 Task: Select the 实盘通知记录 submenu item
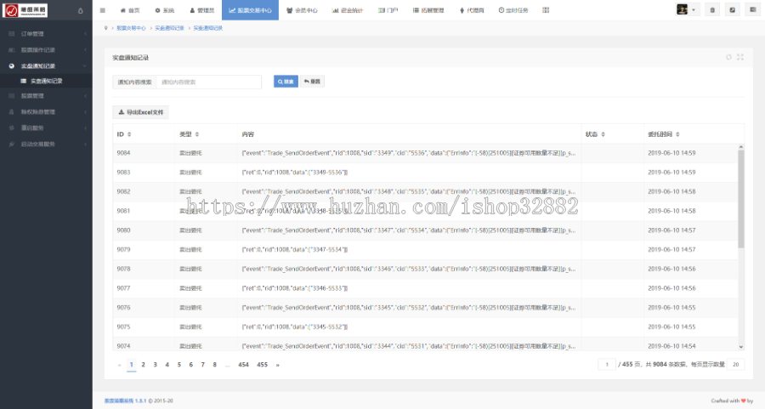pyautogui.click(x=46, y=81)
